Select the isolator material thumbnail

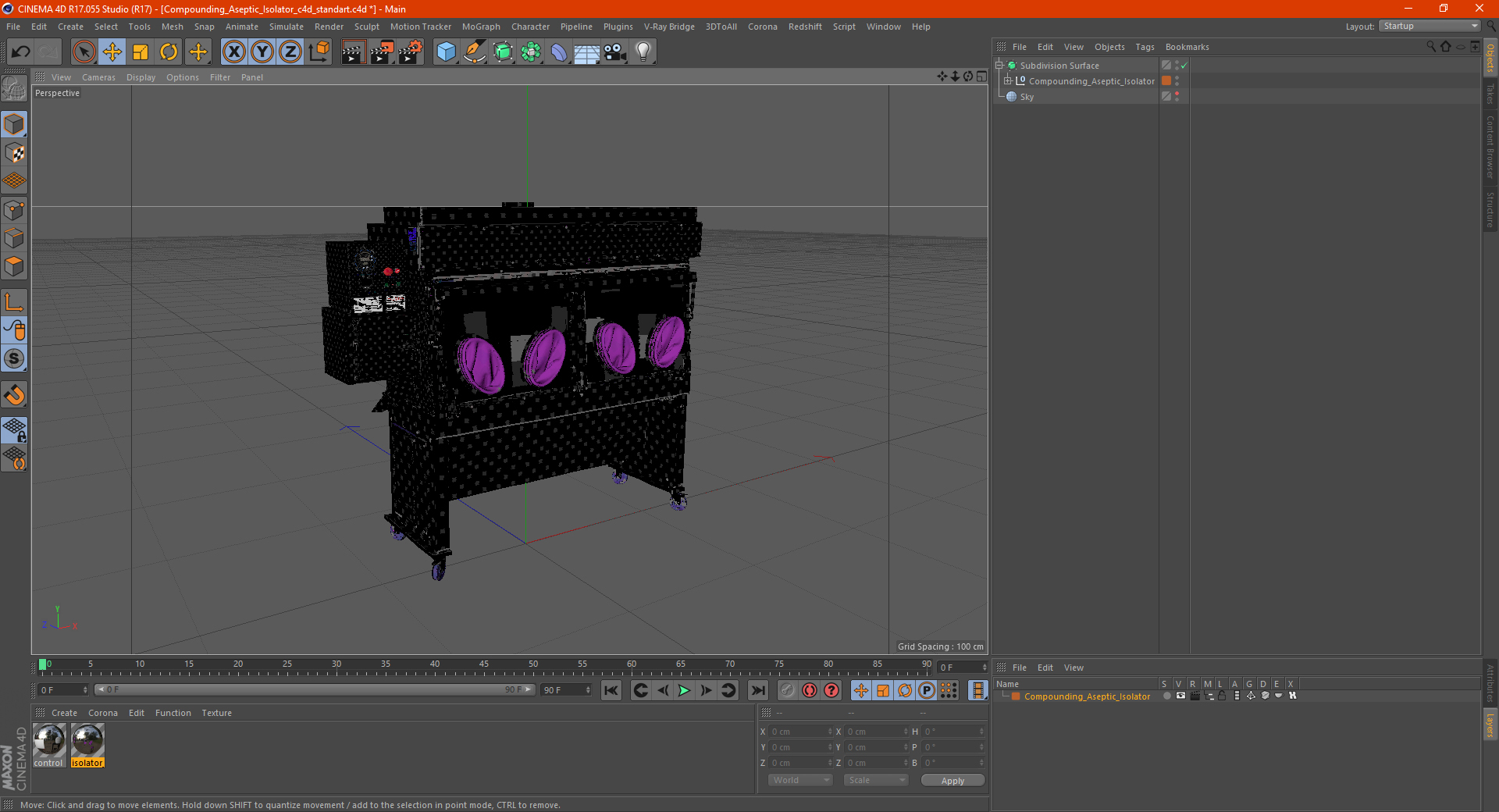(87, 740)
